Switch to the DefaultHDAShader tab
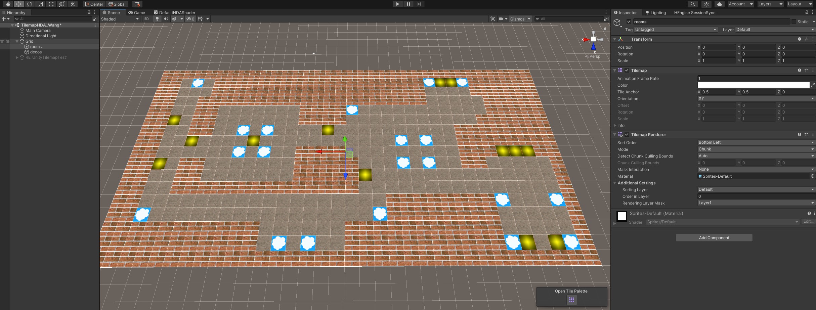Image resolution: width=816 pixels, height=310 pixels. (x=174, y=12)
